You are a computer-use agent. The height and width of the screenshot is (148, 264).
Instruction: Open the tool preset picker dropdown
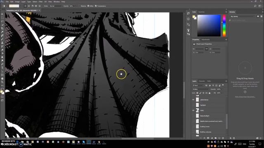5,6
